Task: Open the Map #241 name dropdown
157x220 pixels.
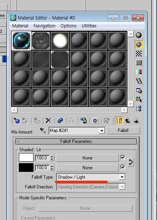Action: click(102, 130)
